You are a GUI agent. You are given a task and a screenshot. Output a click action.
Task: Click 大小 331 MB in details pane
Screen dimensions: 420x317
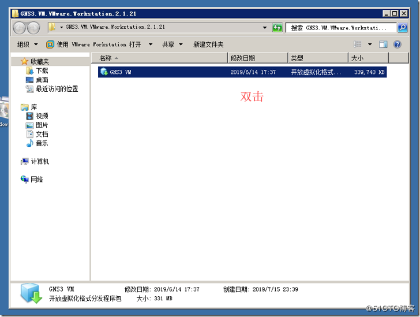point(154,299)
